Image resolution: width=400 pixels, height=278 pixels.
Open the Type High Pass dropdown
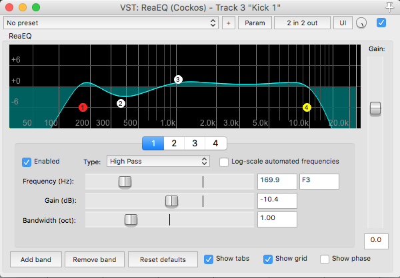click(x=158, y=161)
